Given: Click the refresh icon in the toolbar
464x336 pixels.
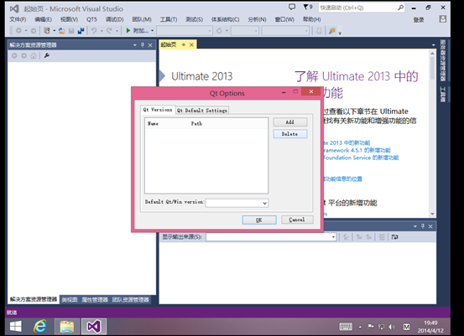Looking at the screenshot, I should 219,30.
